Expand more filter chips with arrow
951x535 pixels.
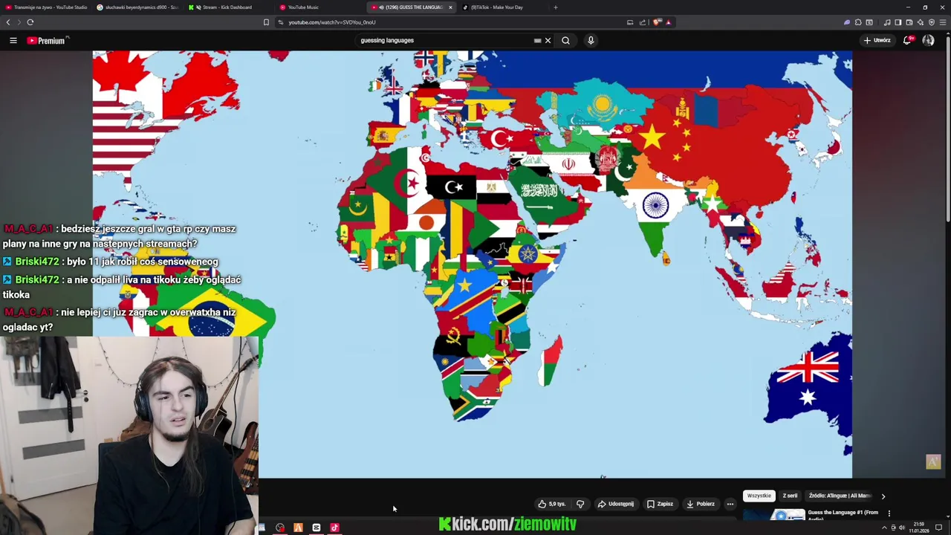point(883,496)
